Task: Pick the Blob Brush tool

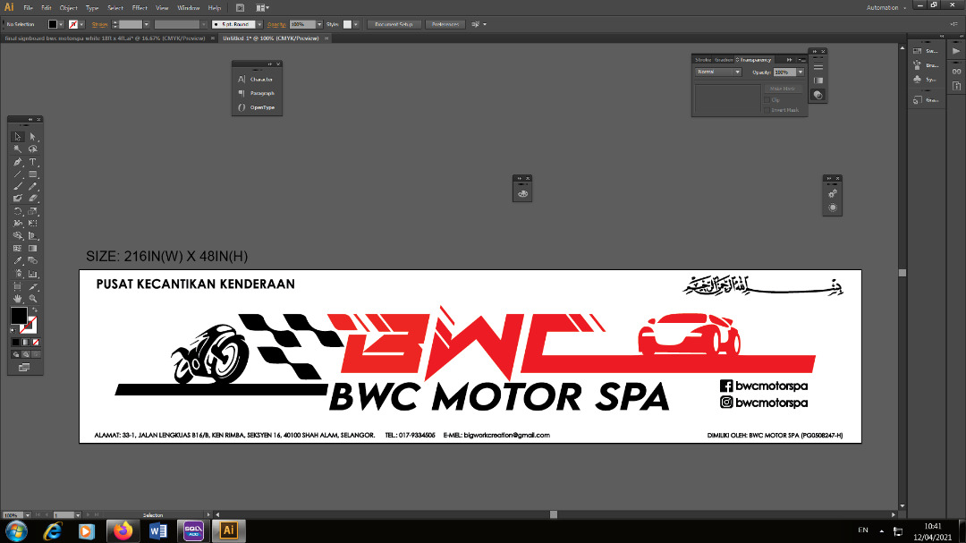Action: [x=18, y=199]
